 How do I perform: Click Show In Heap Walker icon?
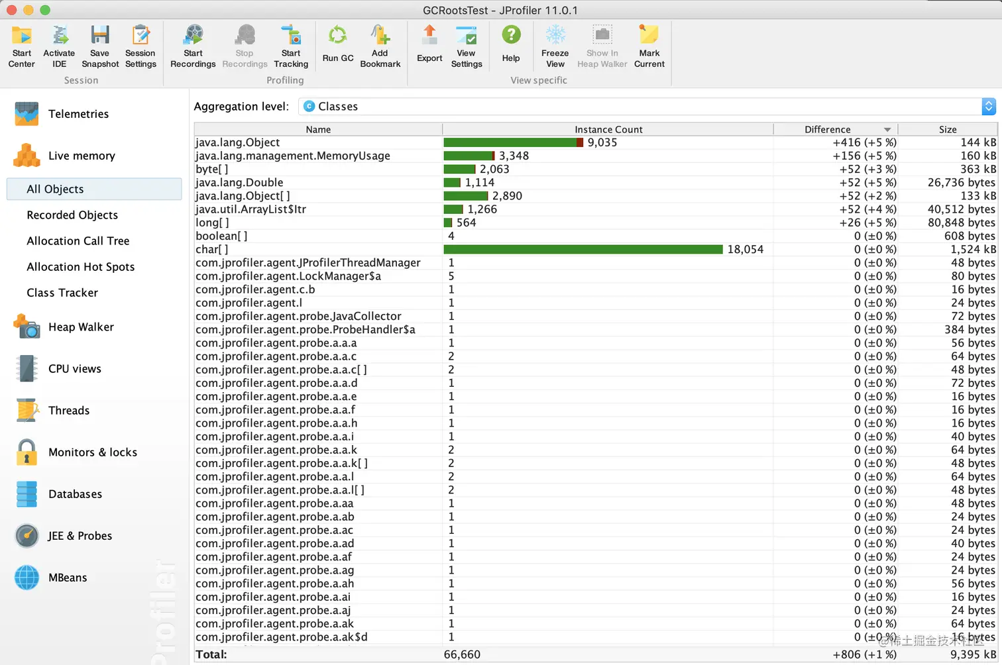click(x=602, y=46)
